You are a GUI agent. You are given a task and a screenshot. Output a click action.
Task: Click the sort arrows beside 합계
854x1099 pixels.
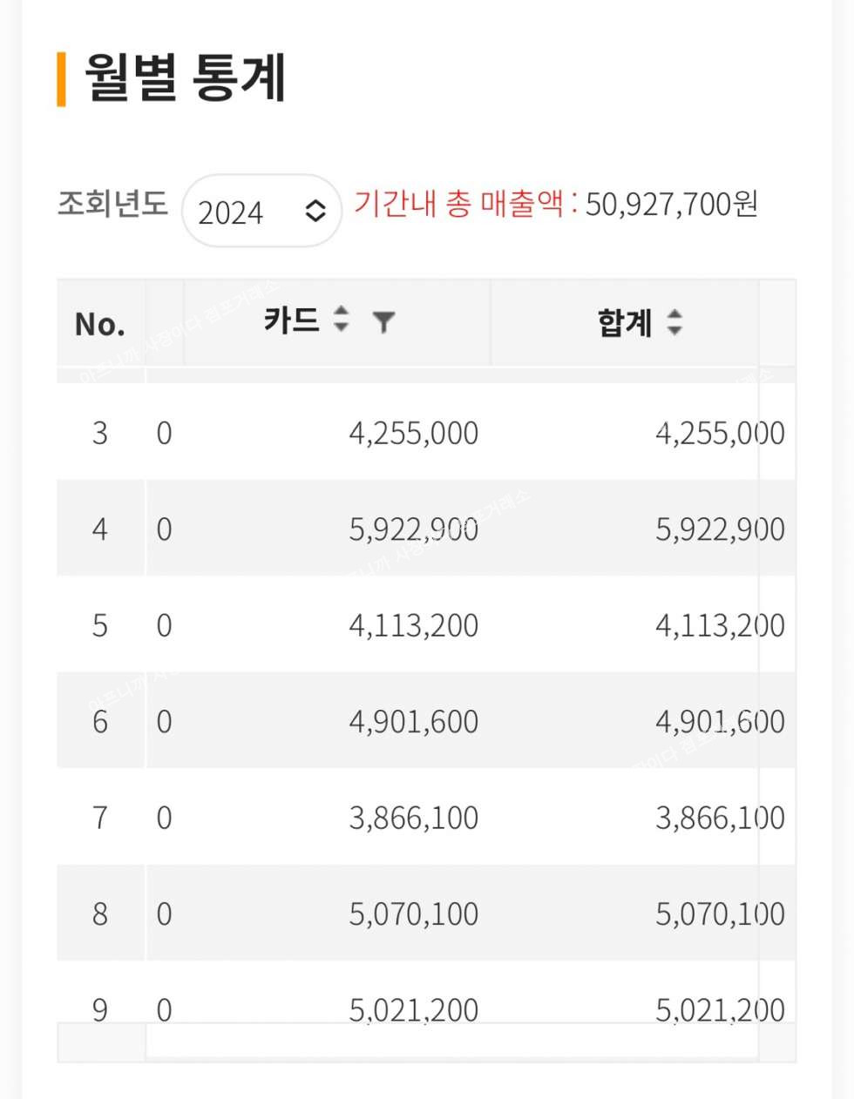[x=674, y=322]
